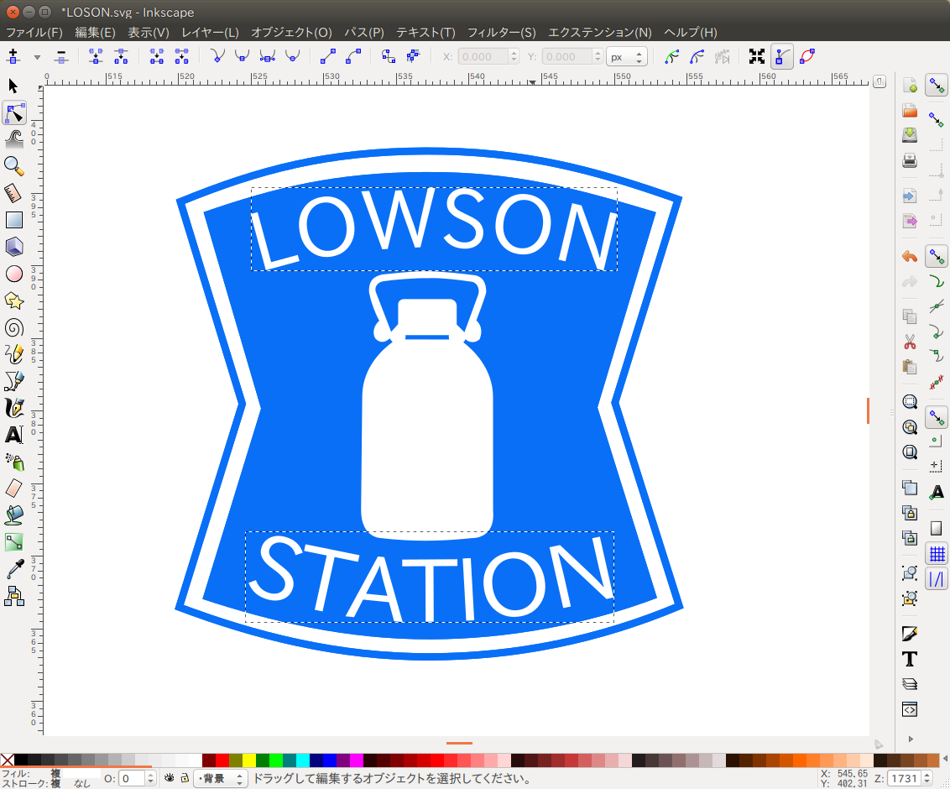This screenshot has width=950, height=789.
Task: Open the XML editor icon
Action: pyautogui.click(x=910, y=709)
